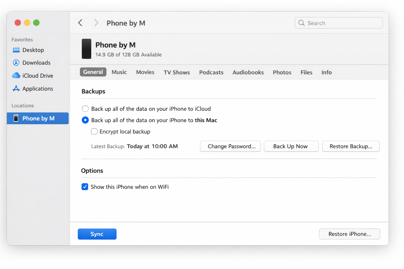The image size is (404, 269).
Task: Maximize window with green button
Action: pos(36,23)
